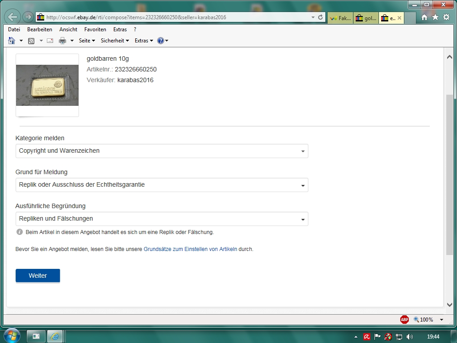Click the network tray icon
The height and width of the screenshot is (343, 457).
[x=399, y=337]
